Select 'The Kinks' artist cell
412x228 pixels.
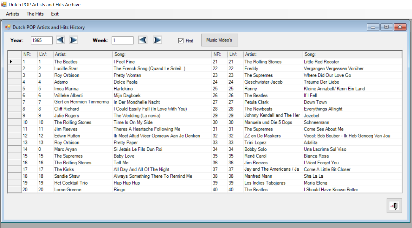(83, 169)
